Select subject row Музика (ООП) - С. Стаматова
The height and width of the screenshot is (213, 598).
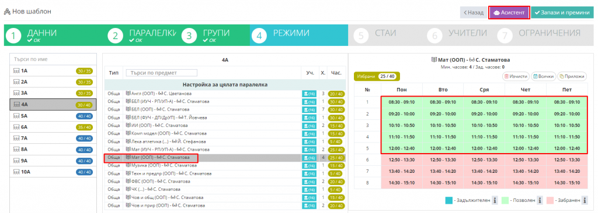tap(225, 165)
